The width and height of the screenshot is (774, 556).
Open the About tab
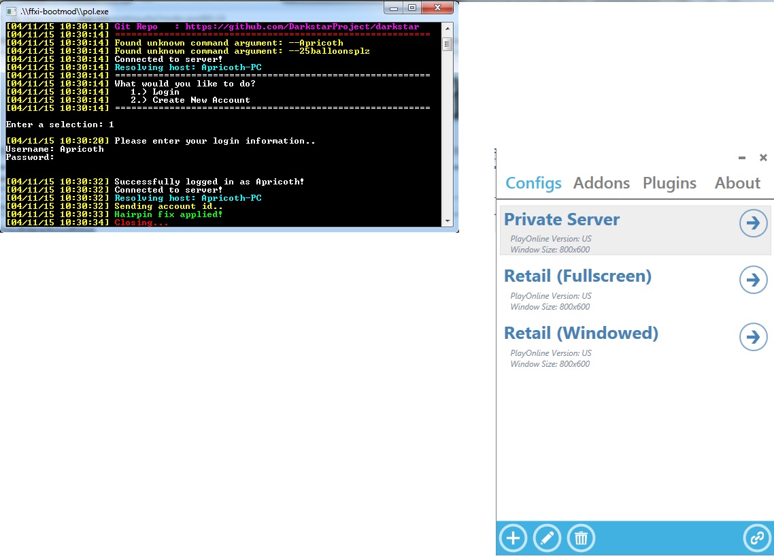click(x=737, y=183)
